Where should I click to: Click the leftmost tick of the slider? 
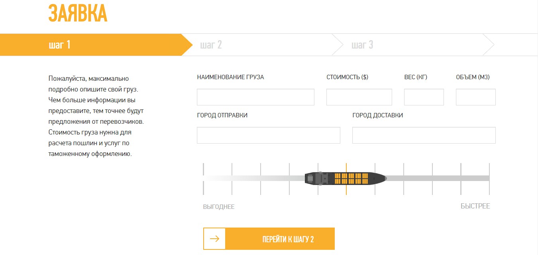(x=203, y=179)
